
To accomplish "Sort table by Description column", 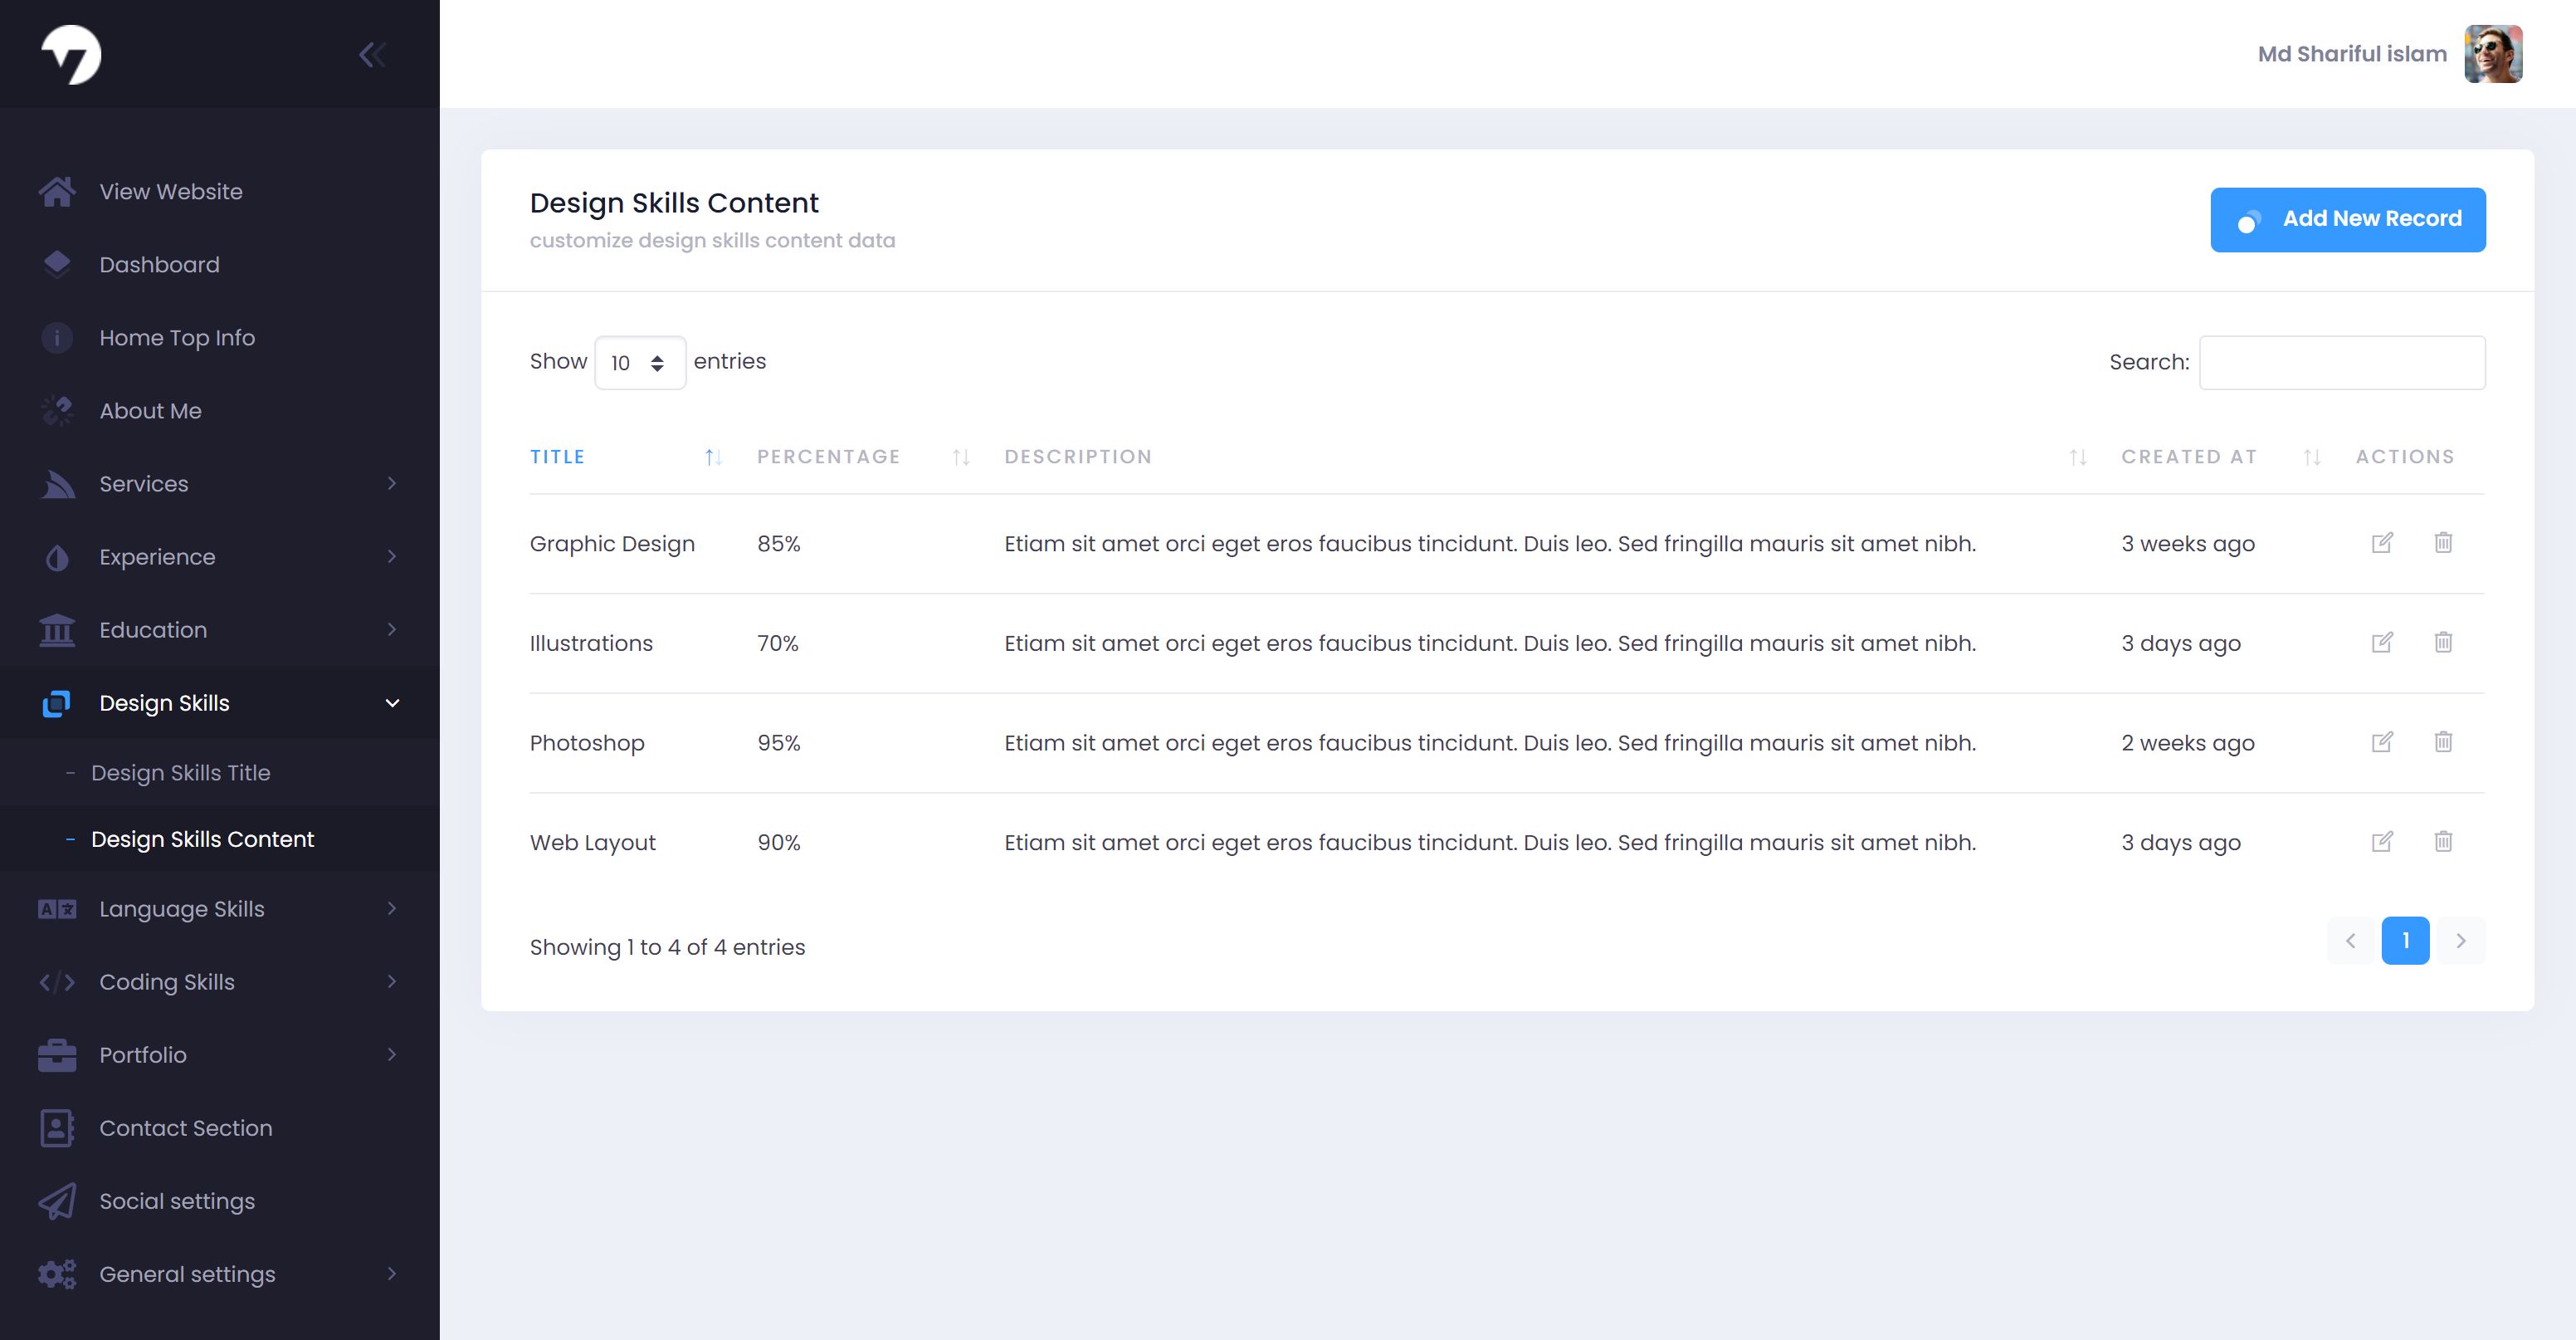I will 1545,457.
